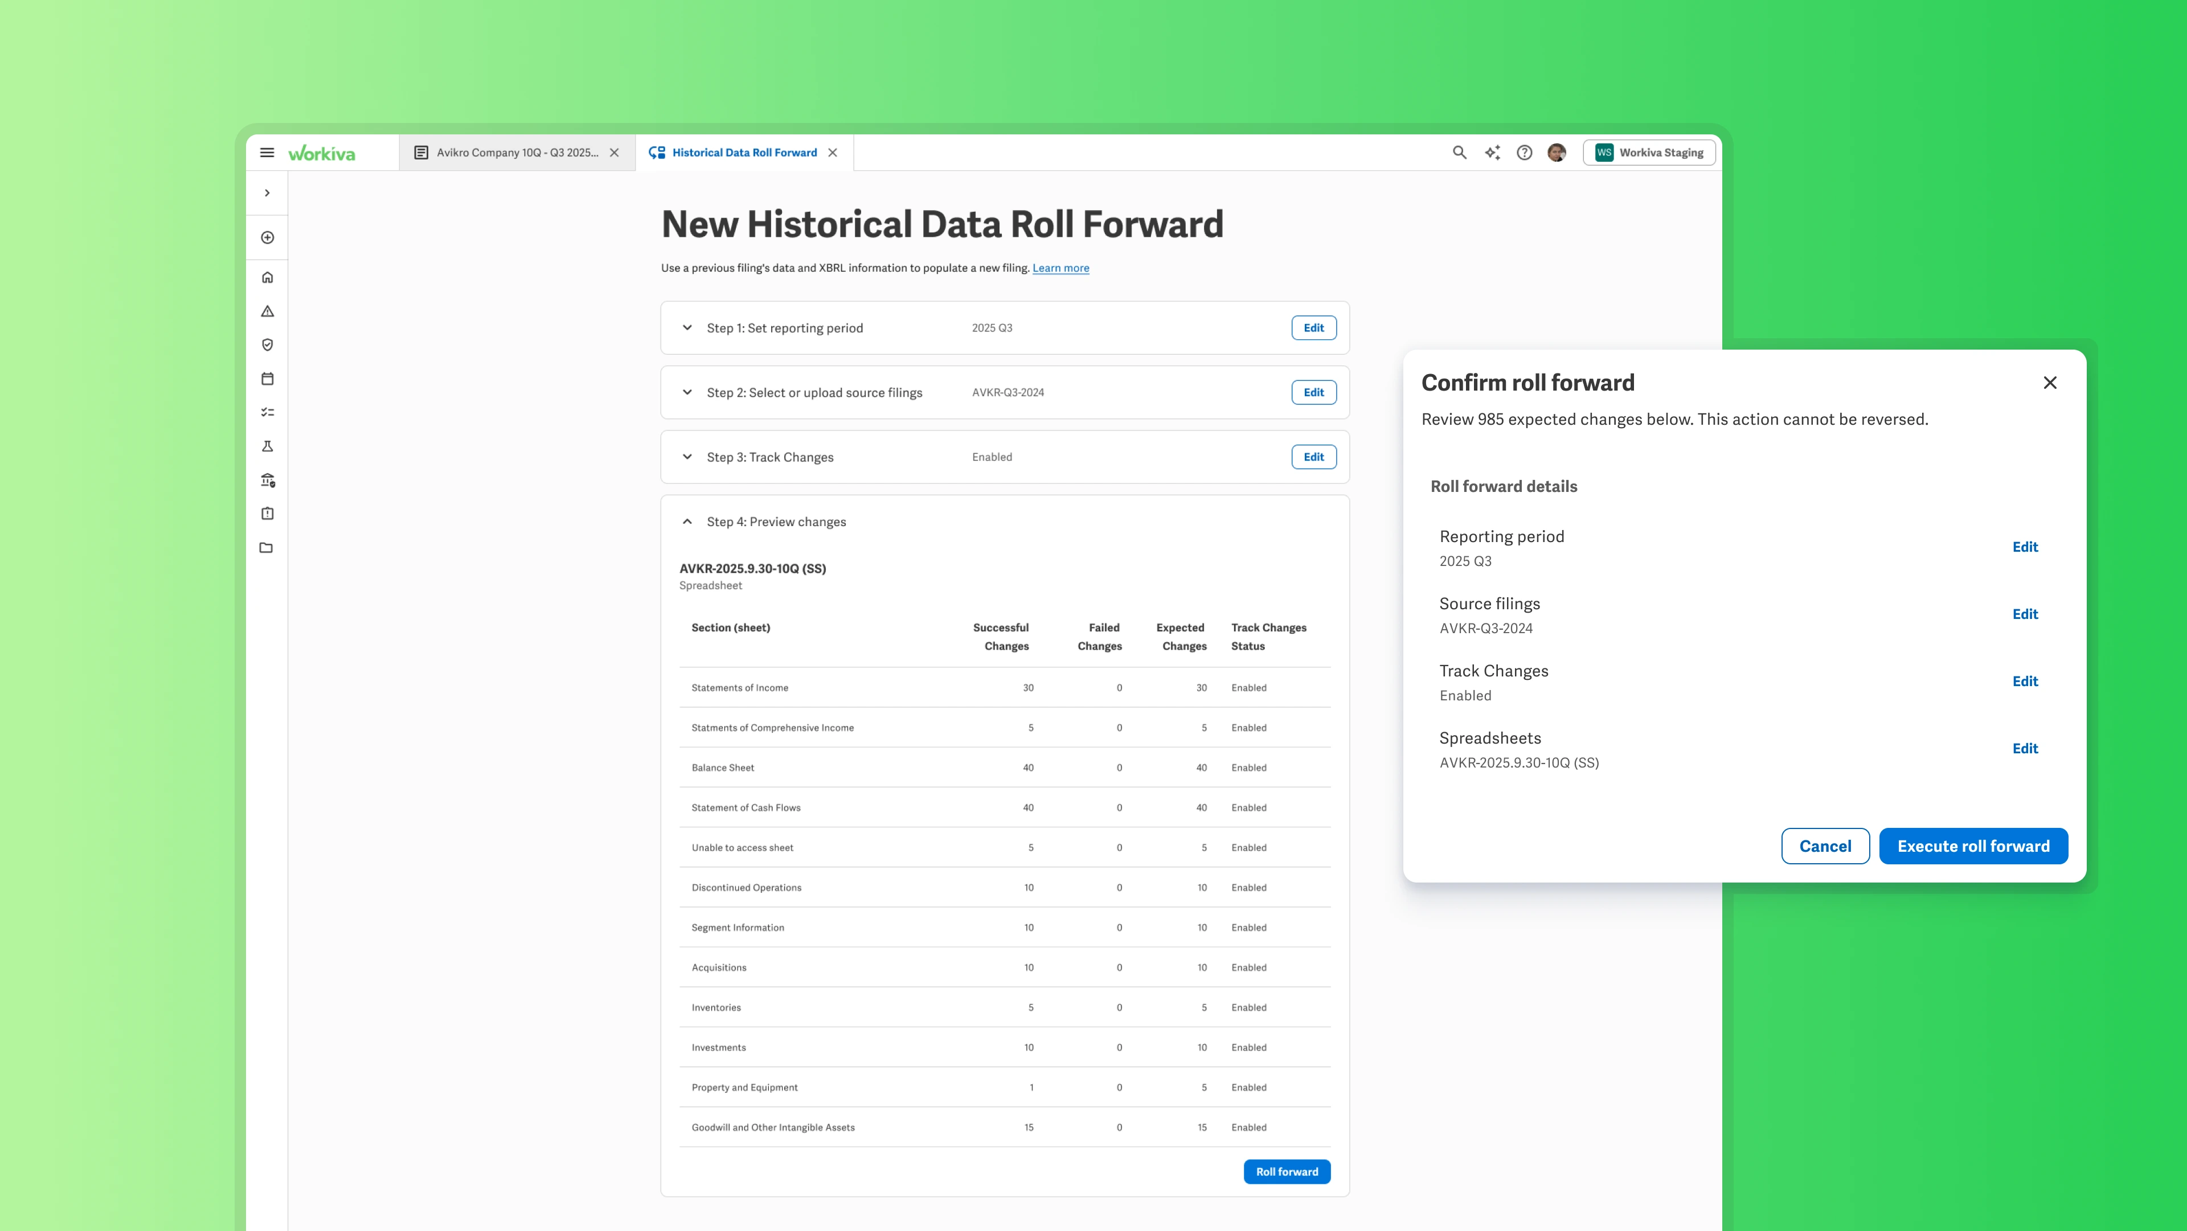The image size is (2187, 1231).
Task: Click the Section (sheet) column header
Action: click(731, 627)
